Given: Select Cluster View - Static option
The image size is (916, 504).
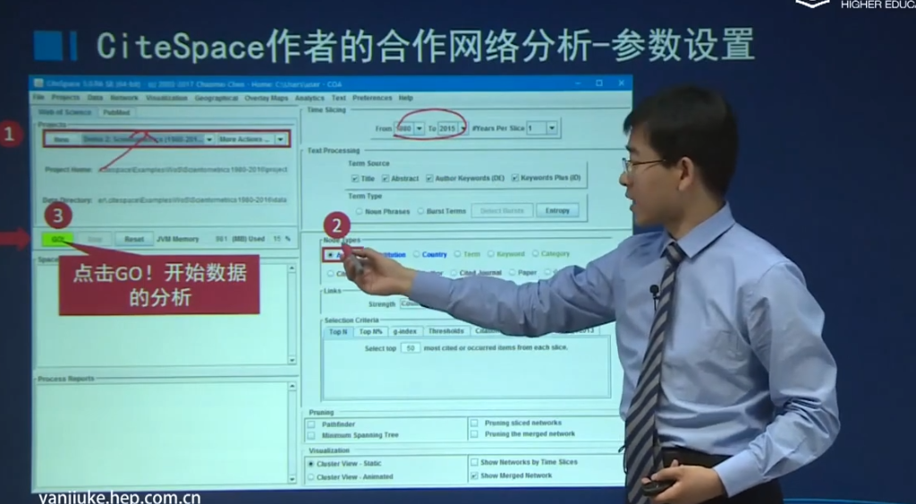Looking at the screenshot, I should coord(311,464).
